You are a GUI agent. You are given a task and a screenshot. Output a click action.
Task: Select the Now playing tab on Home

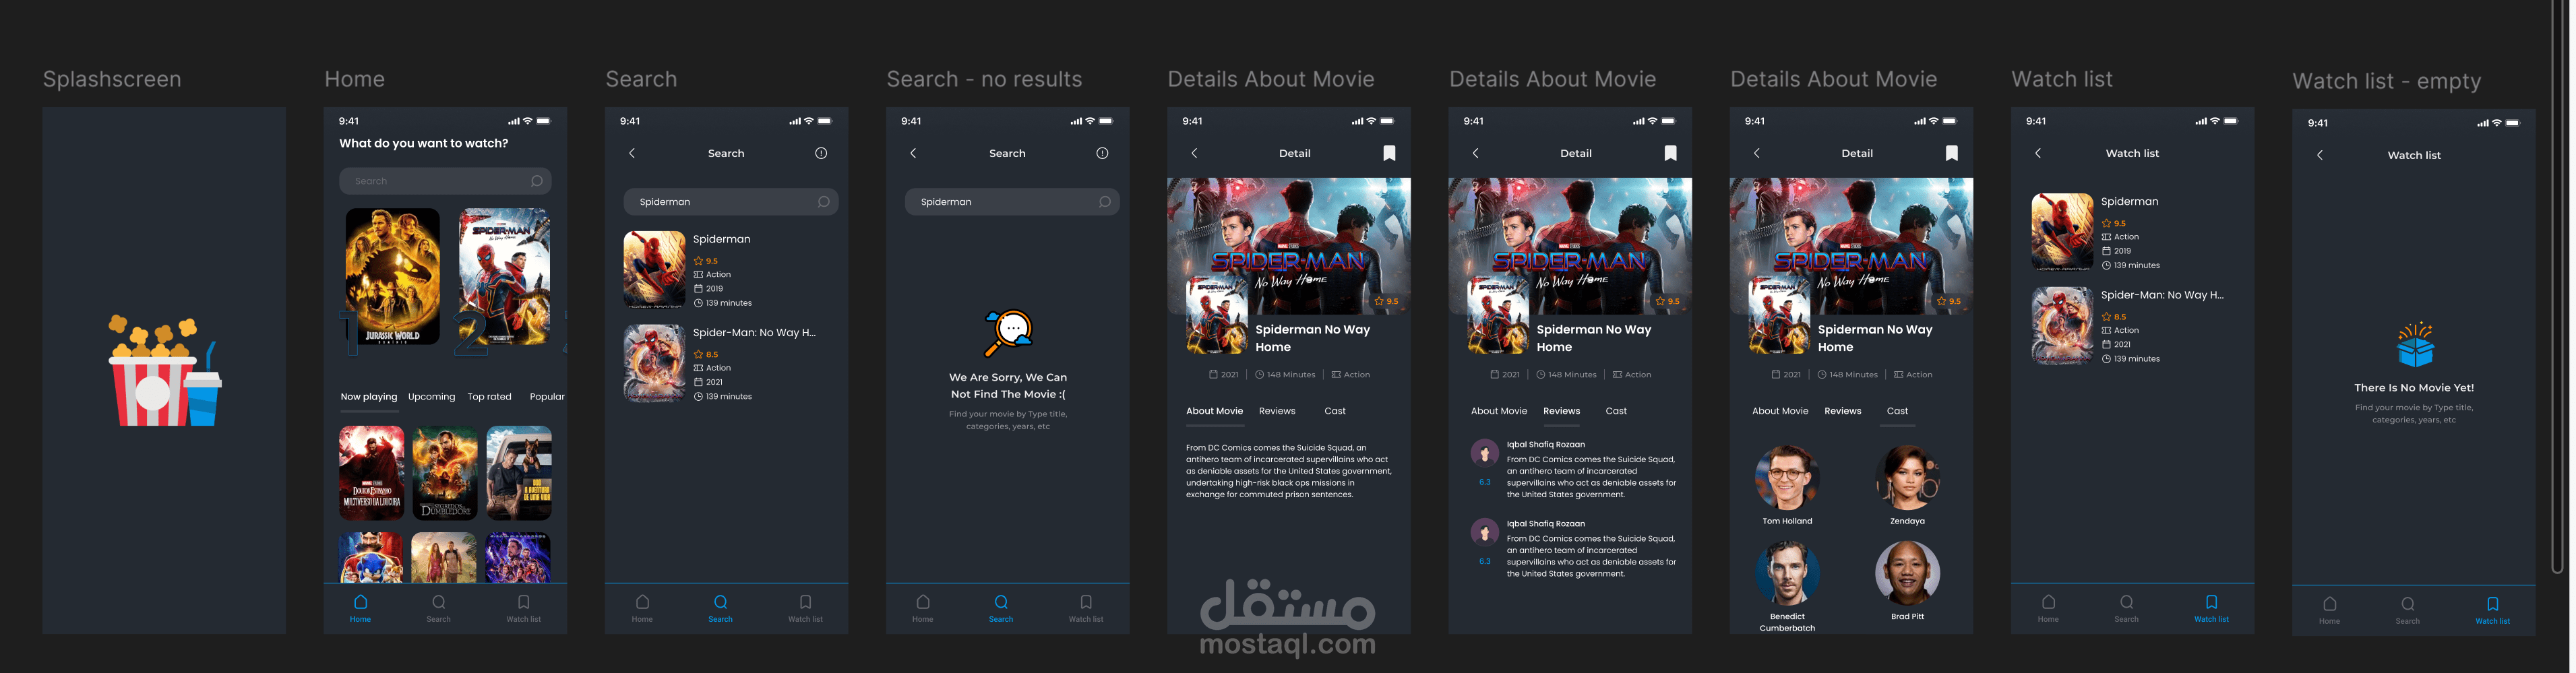(x=369, y=397)
